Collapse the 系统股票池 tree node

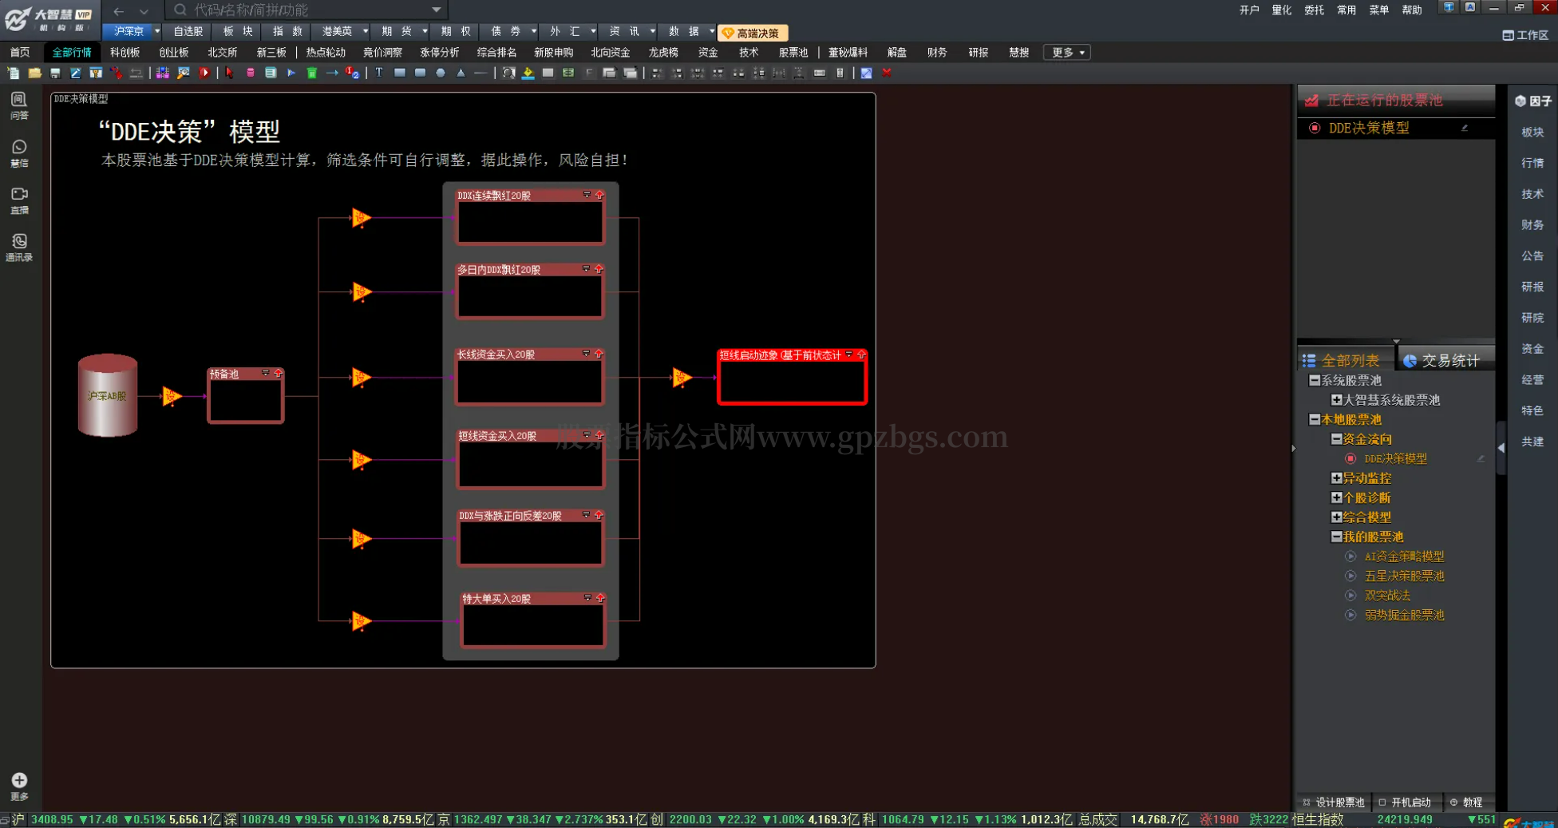(x=1315, y=381)
